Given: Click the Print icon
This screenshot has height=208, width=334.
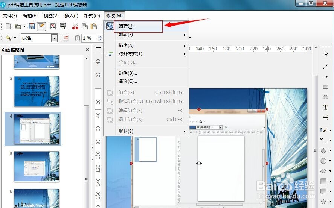Looking at the screenshot, I should tap(63, 26).
